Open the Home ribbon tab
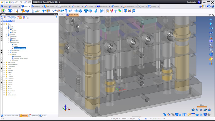This screenshot has width=215, height=121. [4, 6]
